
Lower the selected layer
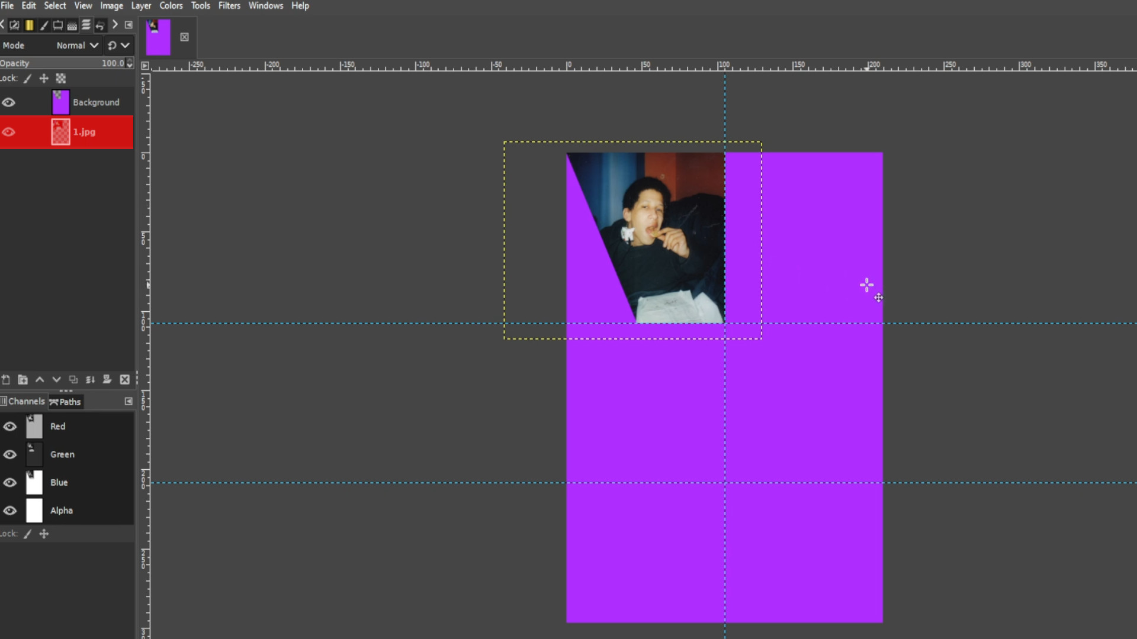click(x=56, y=379)
